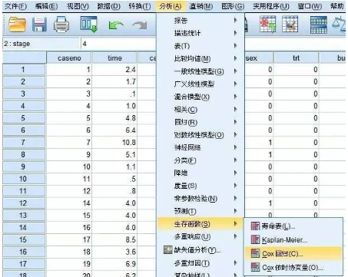Open the 数据(D) menu
348x277 pixels.
click(108, 6)
